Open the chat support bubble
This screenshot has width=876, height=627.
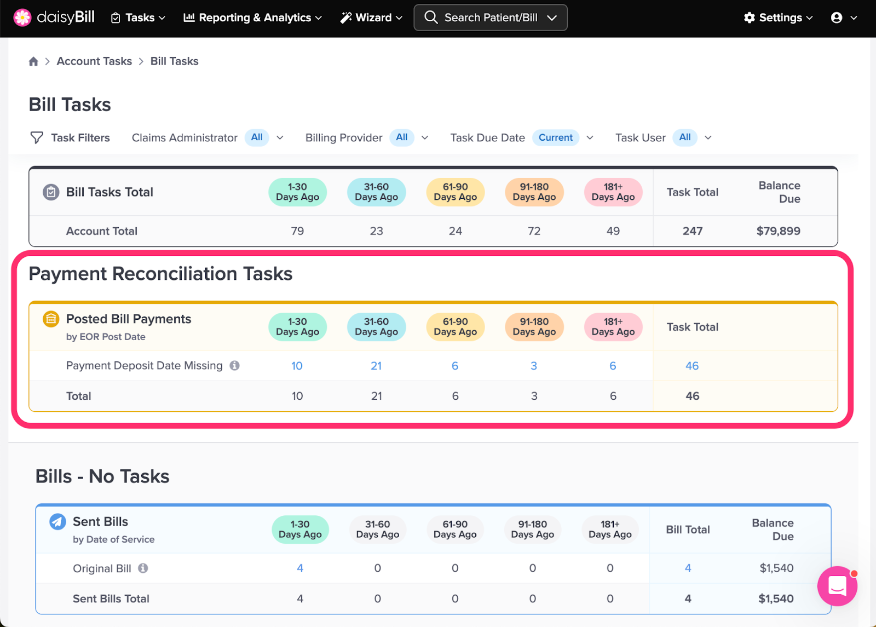click(837, 586)
